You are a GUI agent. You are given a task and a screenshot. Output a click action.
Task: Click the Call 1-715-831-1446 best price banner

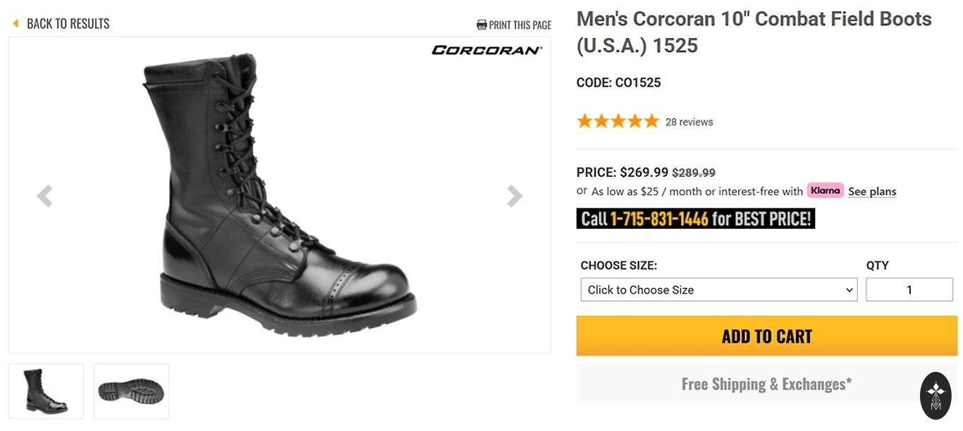[x=695, y=219]
